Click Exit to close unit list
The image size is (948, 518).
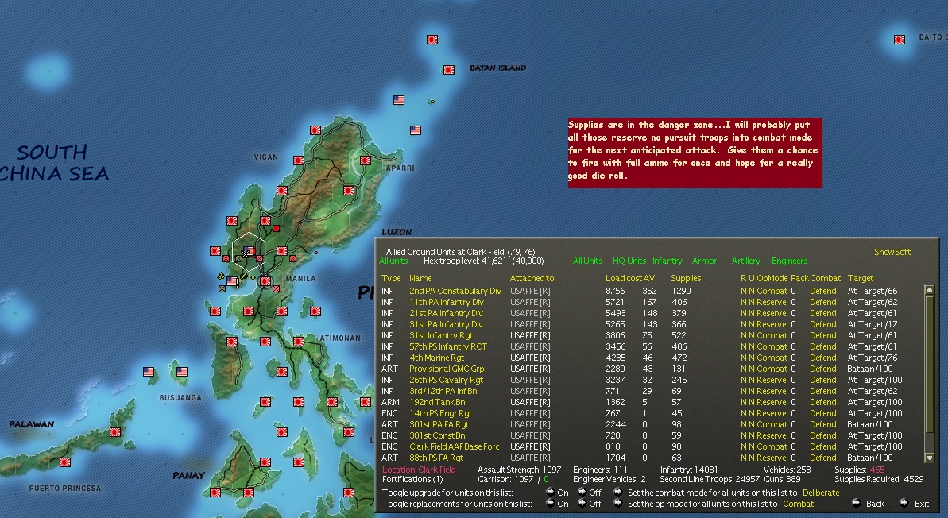(x=922, y=504)
